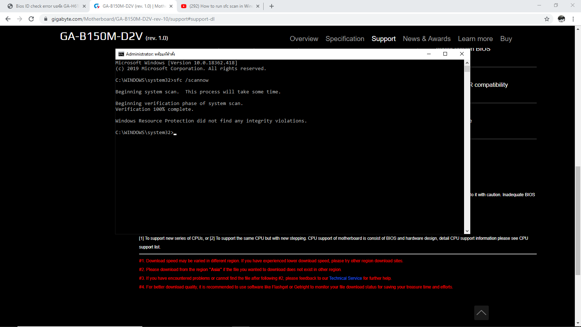Go back with the browser back arrow

[8, 19]
